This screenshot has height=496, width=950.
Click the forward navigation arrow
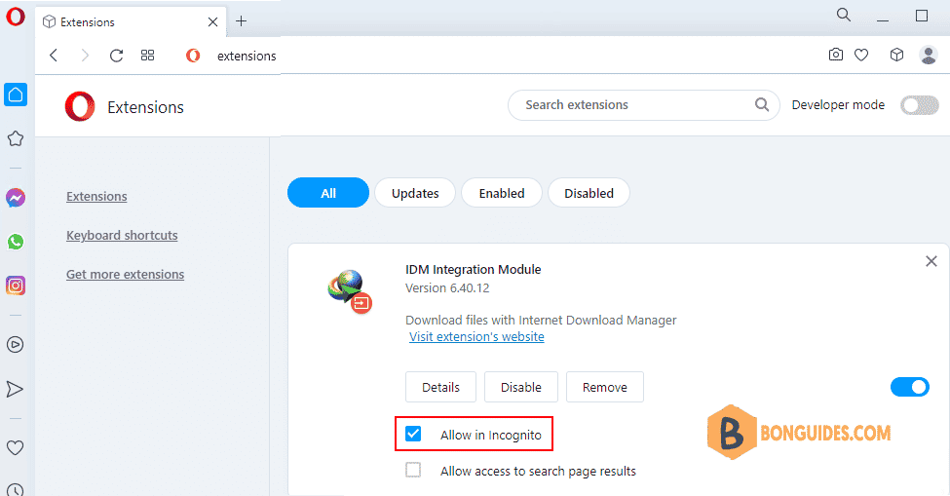coord(85,56)
